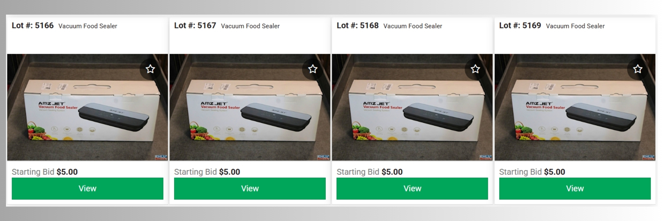This screenshot has height=221, width=664.
Task: Click View button for lot 5166
Action: (x=87, y=189)
